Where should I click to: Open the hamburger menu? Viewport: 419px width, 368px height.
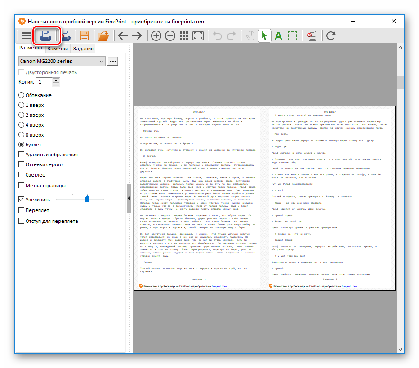27,36
